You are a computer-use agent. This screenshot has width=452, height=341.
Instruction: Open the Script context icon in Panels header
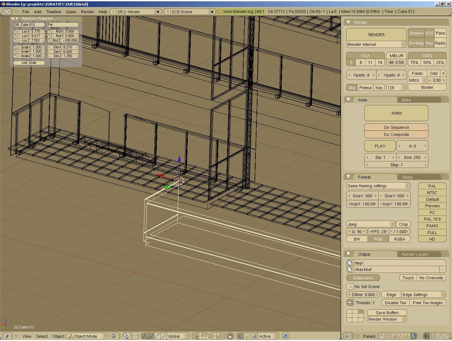click(x=388, y=336)
